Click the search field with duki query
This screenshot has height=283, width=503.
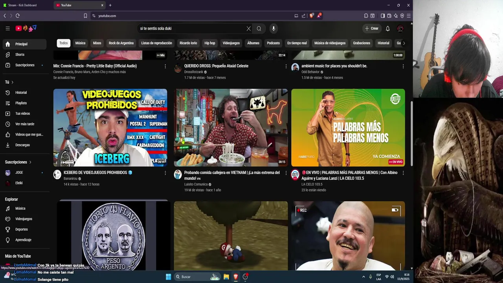[192, 28]
